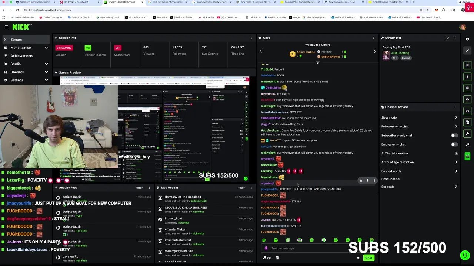This screenshot has width=474, height=266.
Task: Open the shop icon below the message box
Action: click(x=277, y=258)
